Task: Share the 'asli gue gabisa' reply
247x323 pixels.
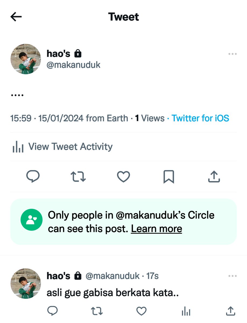Action: tap(230, 311)
